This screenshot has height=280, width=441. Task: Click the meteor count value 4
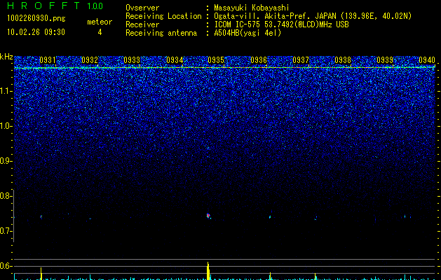coord(100,32)
